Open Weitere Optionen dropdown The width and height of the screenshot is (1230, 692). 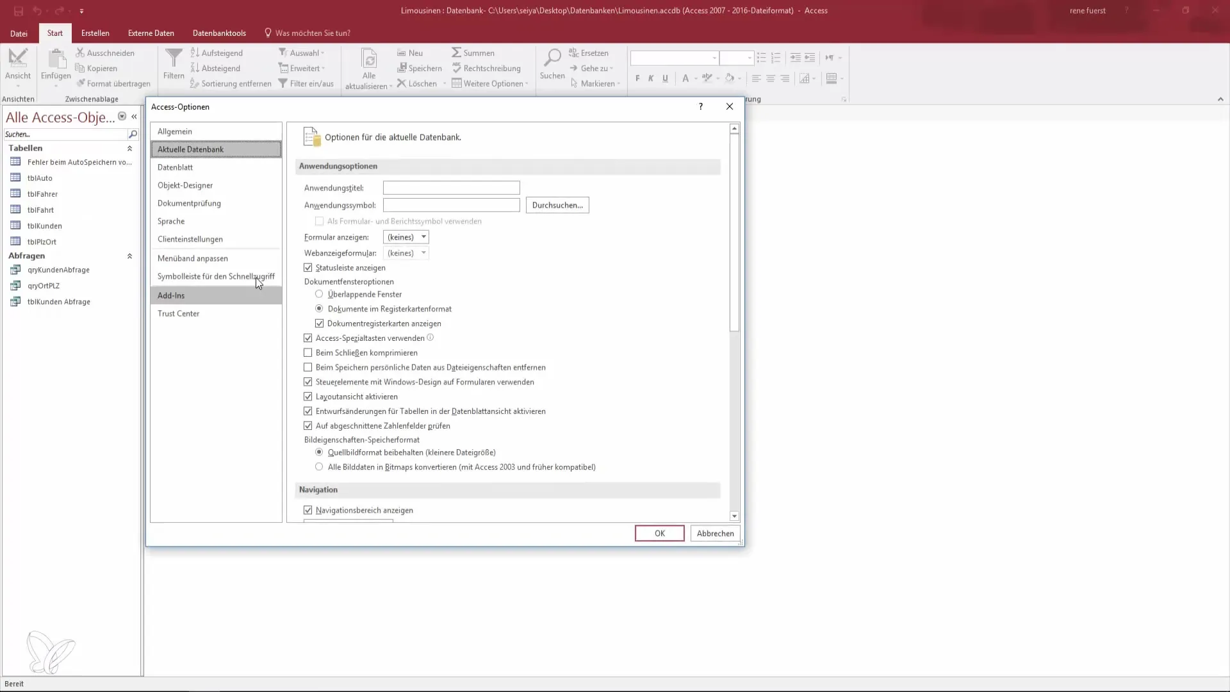(x=490, y=83)
